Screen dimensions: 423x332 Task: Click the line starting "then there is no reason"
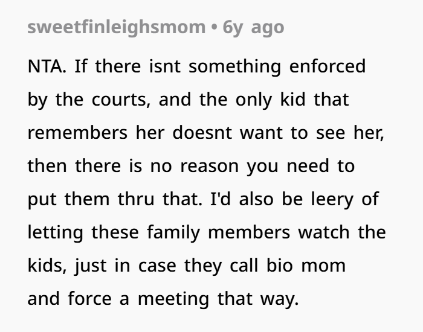click(x=190, y=165)
